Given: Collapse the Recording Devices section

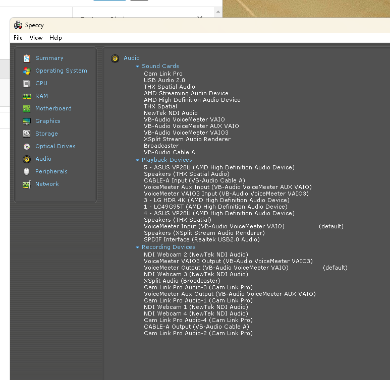Looking at the screenshot, I should (137, 247).
